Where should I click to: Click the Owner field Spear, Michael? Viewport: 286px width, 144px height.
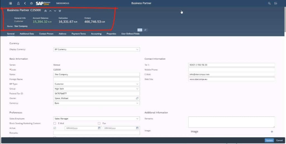coord(96,98)
